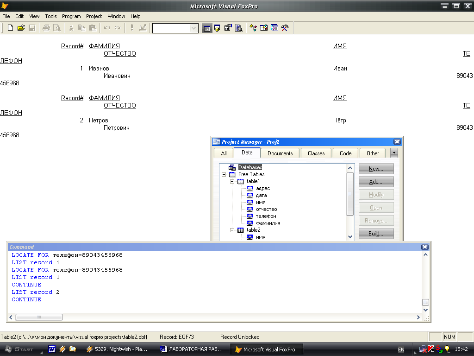
Task: Click the AutoReport Wizard toolbar icon
Action: pos(263,28)
